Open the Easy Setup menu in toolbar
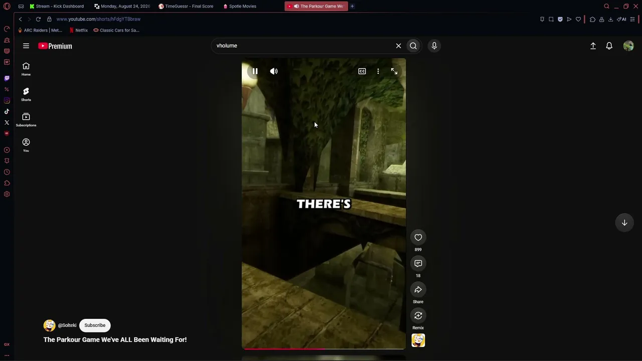Image resolution: width=642 pixels, height=361 pixels. [x=632, y=19]
